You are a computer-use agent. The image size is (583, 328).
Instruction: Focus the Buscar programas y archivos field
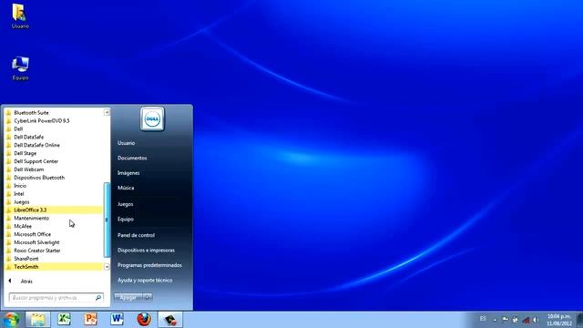[56, 298]
